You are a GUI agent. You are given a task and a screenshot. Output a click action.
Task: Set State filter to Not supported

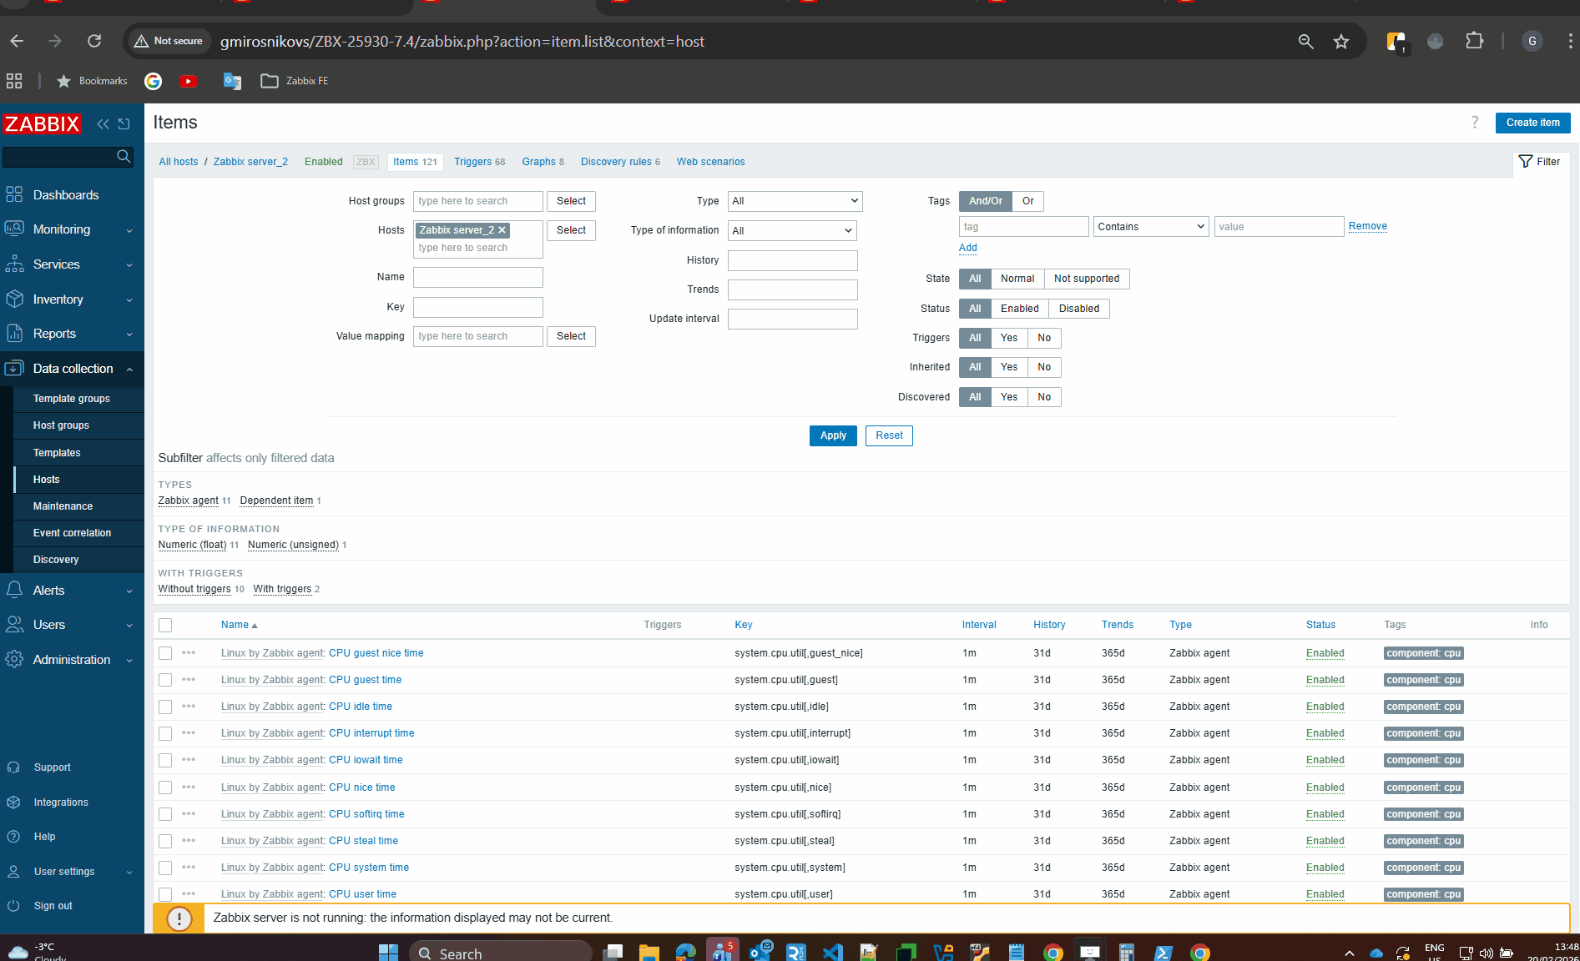tap(1086, 279)
